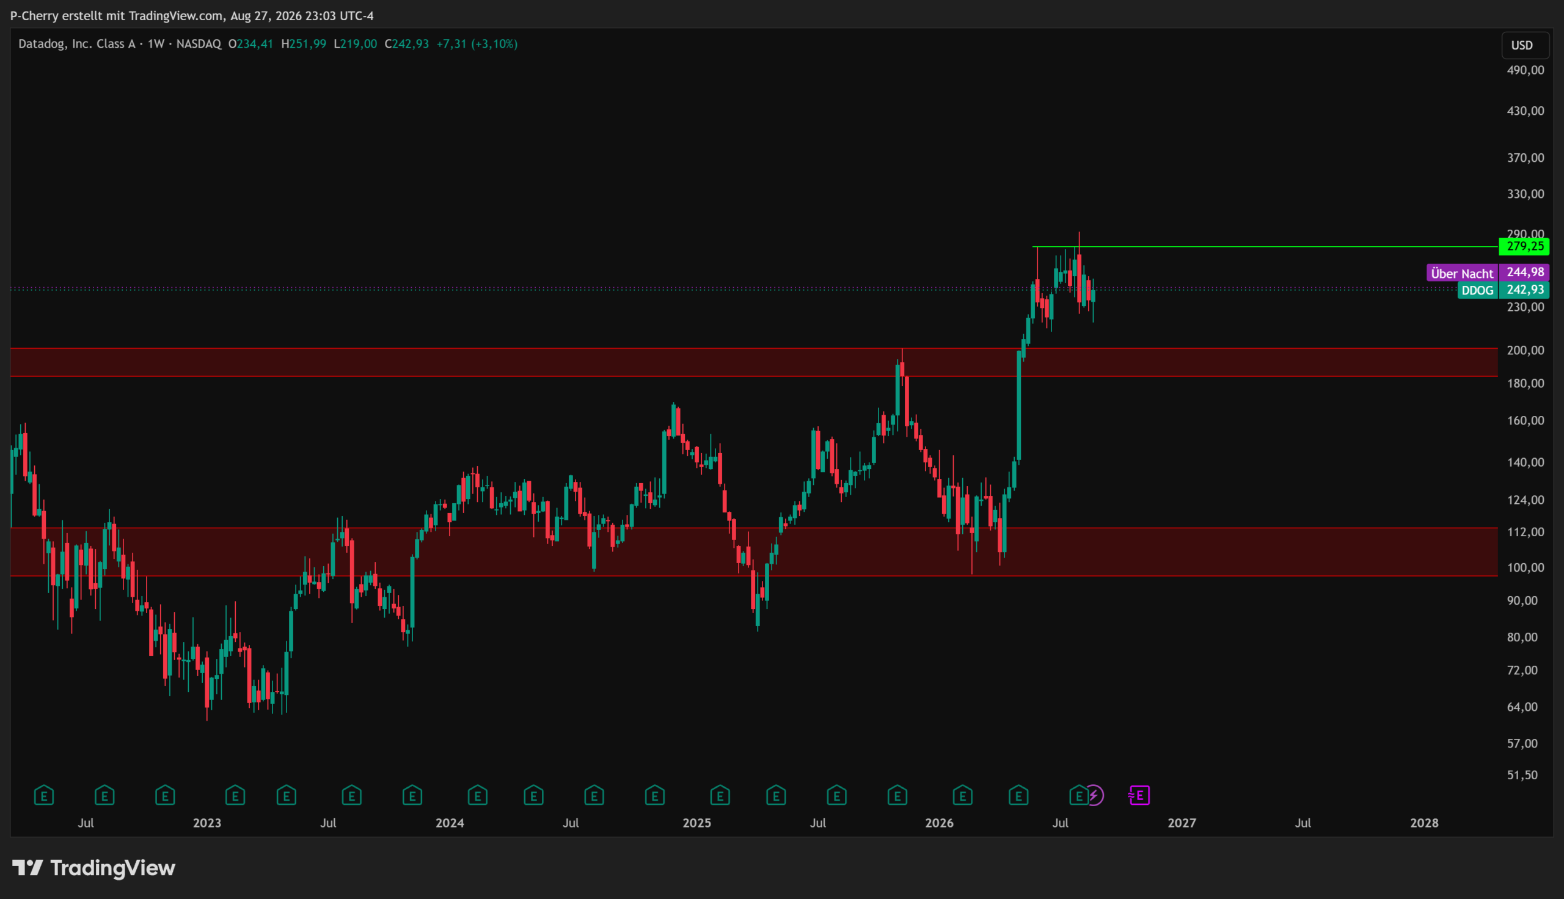This screenshot has height=899, width=1564.
Task: Click the Datadog, Inc. Class A title
Action: 76,44
